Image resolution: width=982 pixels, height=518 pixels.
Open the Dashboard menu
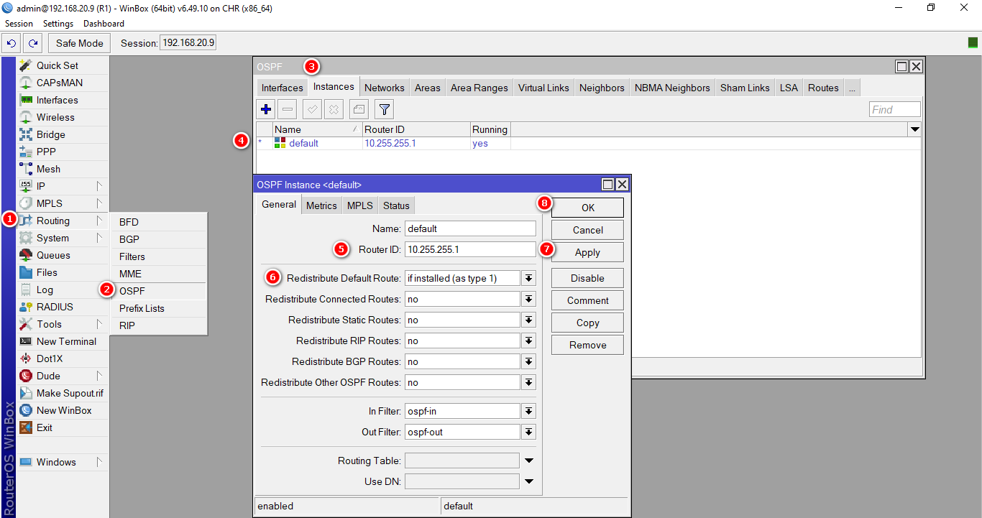click(x=104, y=24)
